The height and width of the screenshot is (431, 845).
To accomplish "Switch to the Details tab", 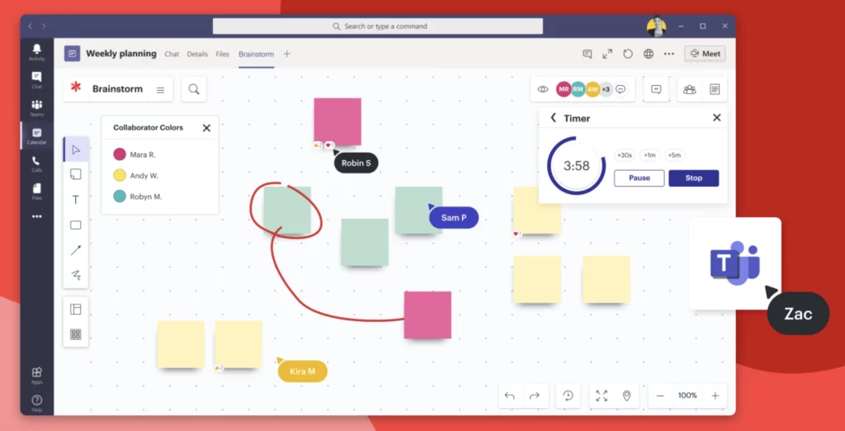I will tap(197, 54).
